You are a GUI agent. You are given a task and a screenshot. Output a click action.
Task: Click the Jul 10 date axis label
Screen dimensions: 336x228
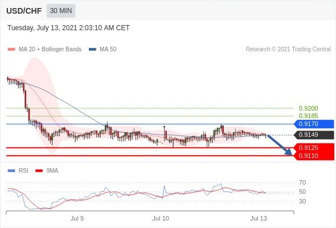(x=161, y=218)
